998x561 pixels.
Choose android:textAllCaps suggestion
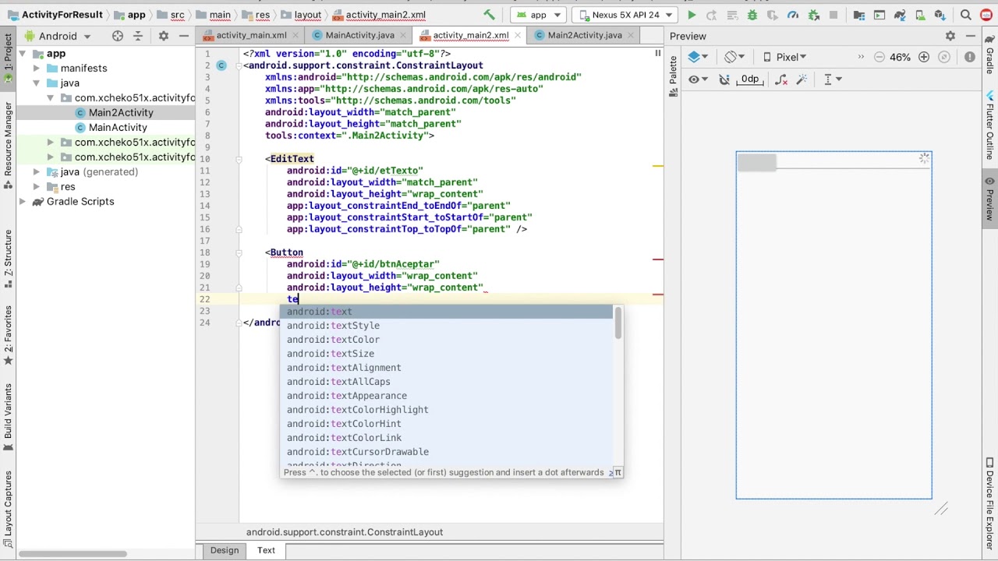coord(447,382)
